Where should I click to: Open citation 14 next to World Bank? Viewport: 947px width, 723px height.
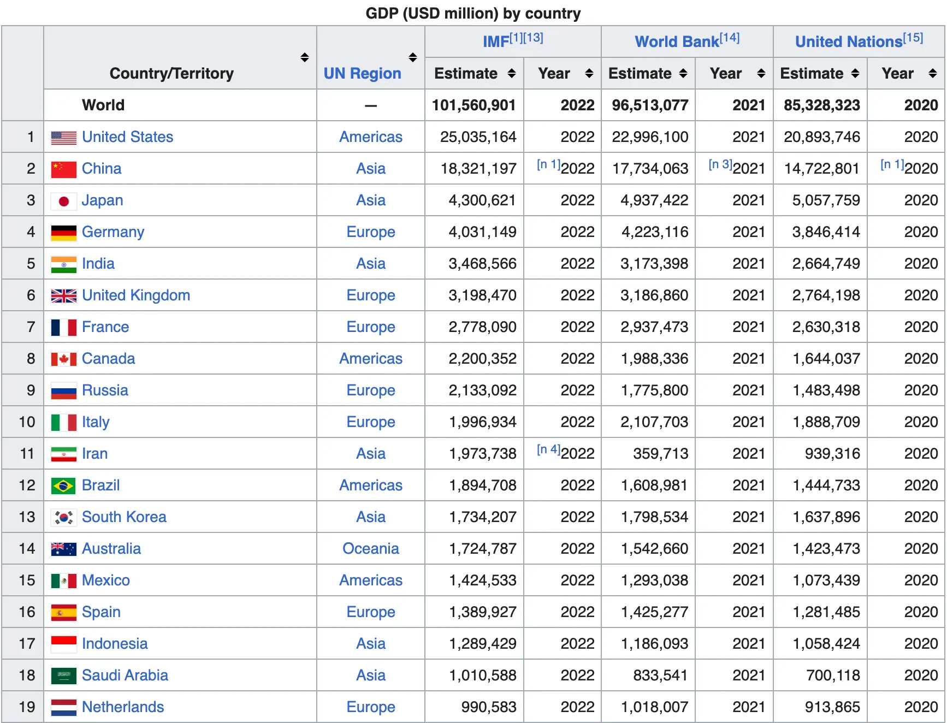click(x=730, y=38)
